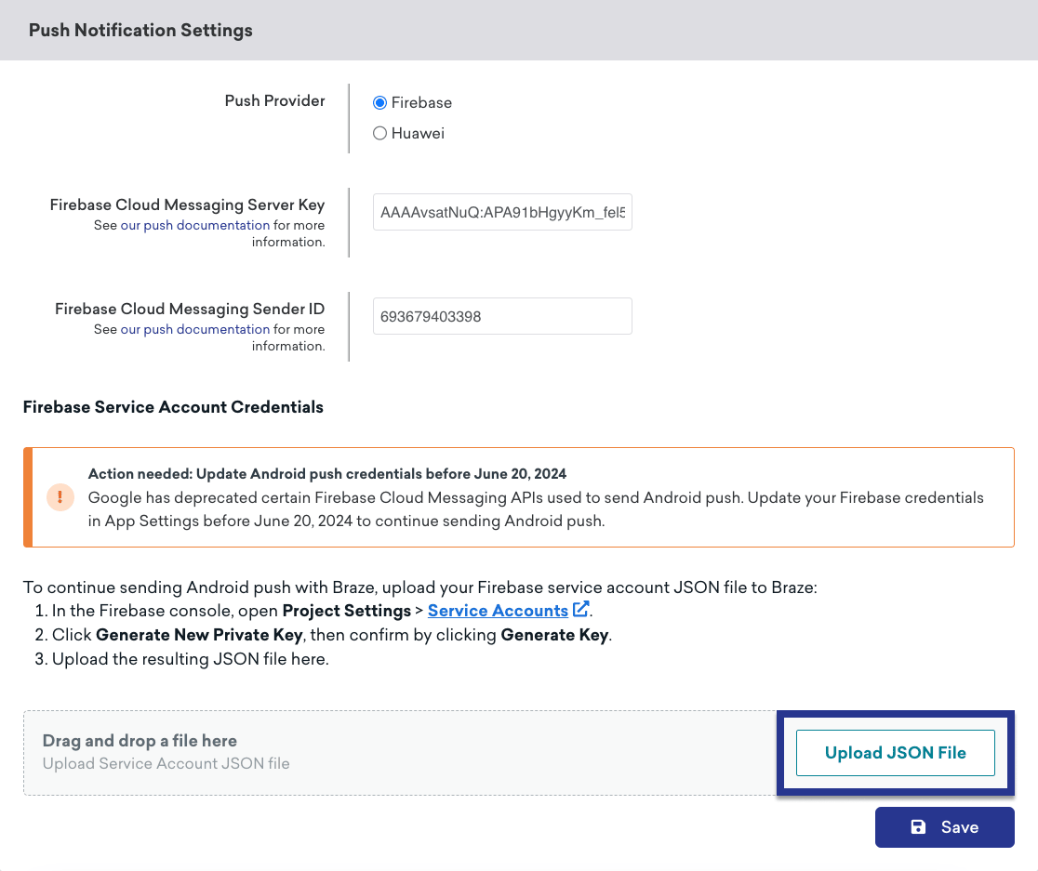Click the orange exclamation warning icon

point(60,497)
